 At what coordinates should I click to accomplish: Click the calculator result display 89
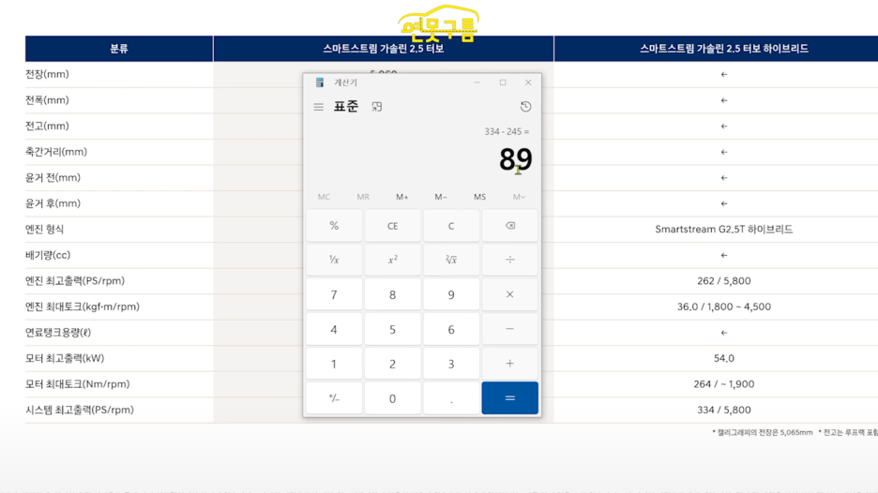pos(515,159)
